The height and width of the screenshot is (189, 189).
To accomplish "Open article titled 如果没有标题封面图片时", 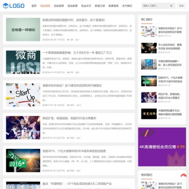I will [x=74, y=20].
